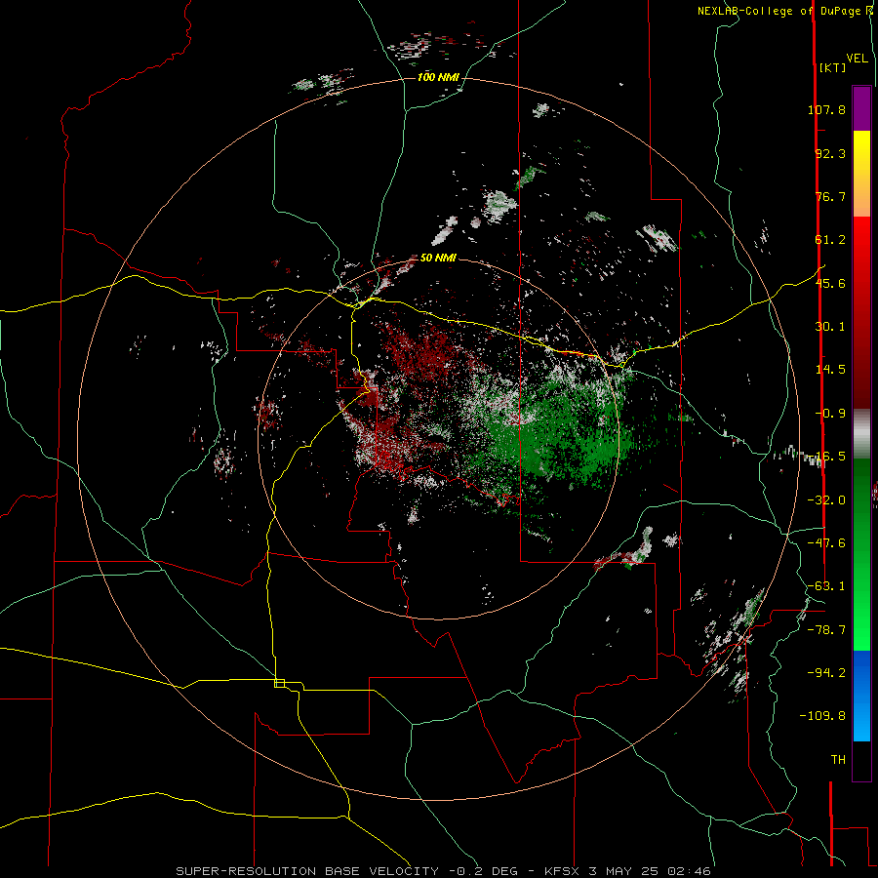Select the -0.9 legend value

click(830, 414)
